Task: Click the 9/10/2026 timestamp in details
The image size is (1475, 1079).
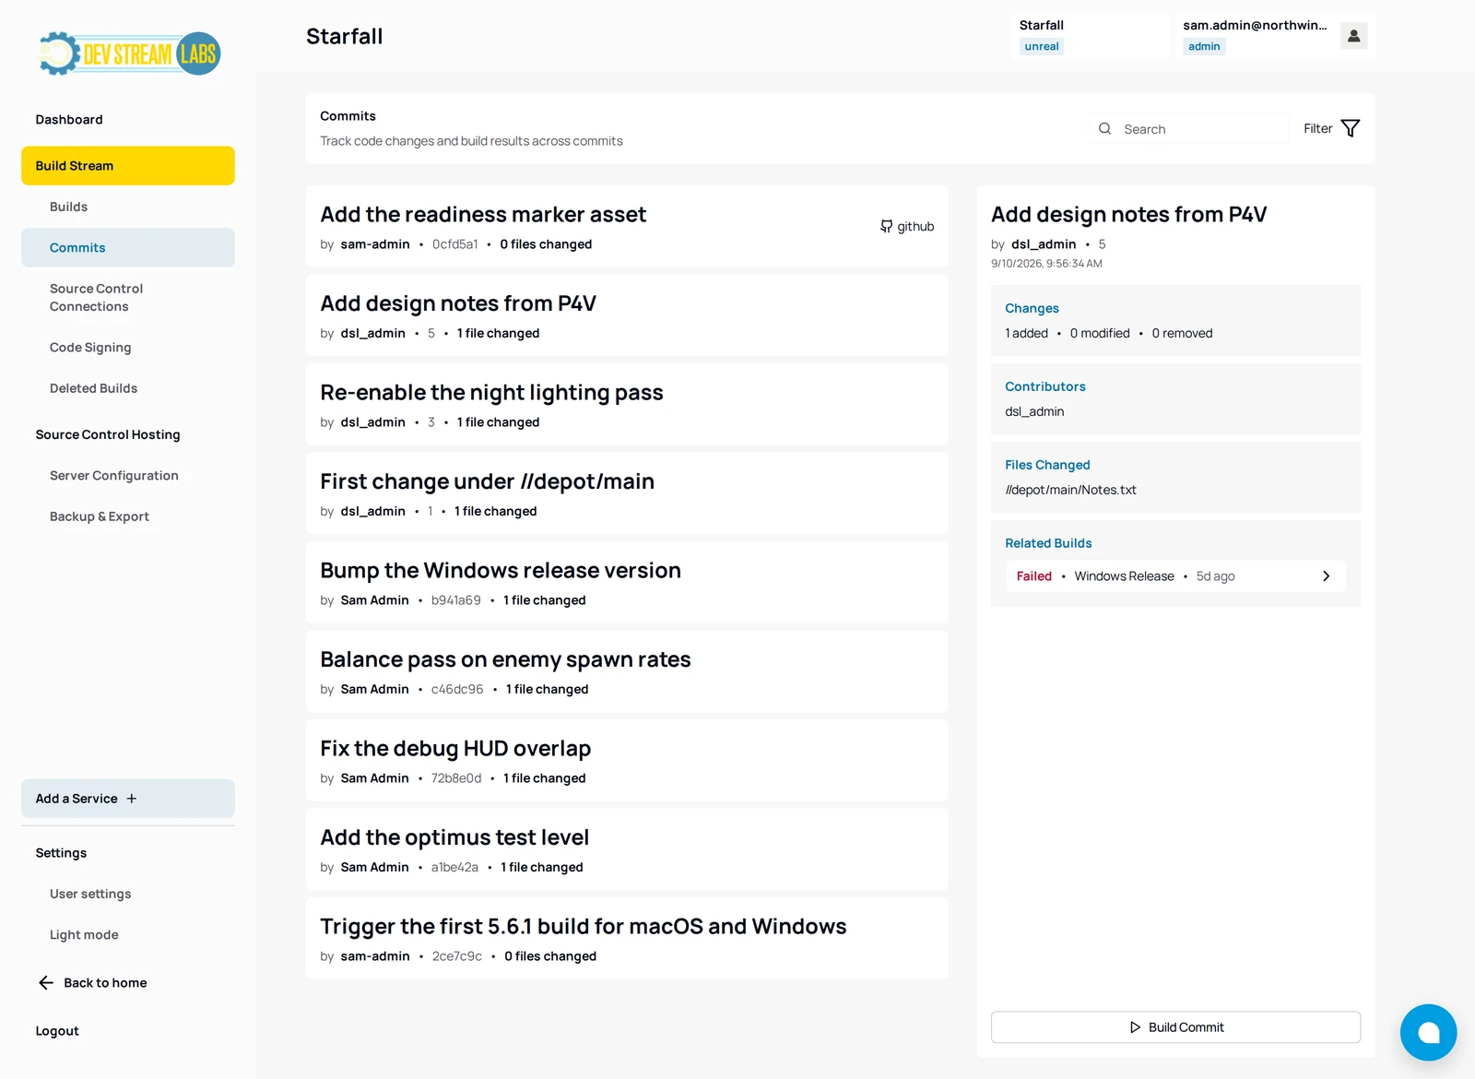Action: 1046,264
